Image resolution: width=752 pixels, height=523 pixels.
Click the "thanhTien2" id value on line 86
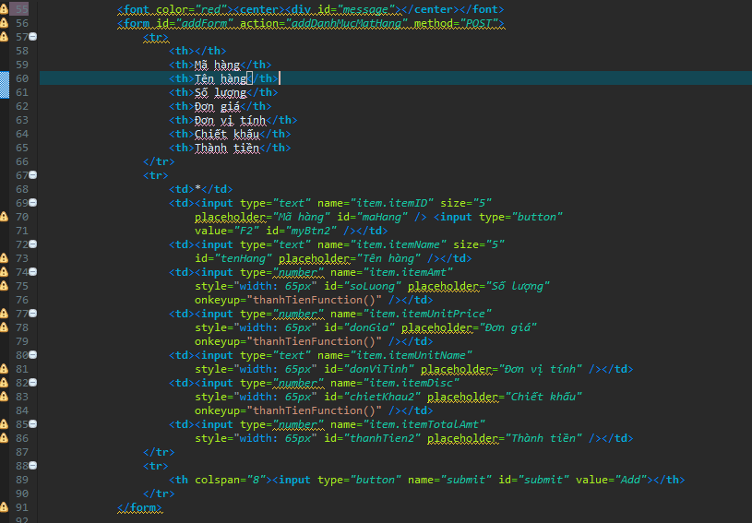(x=382, y=439)
